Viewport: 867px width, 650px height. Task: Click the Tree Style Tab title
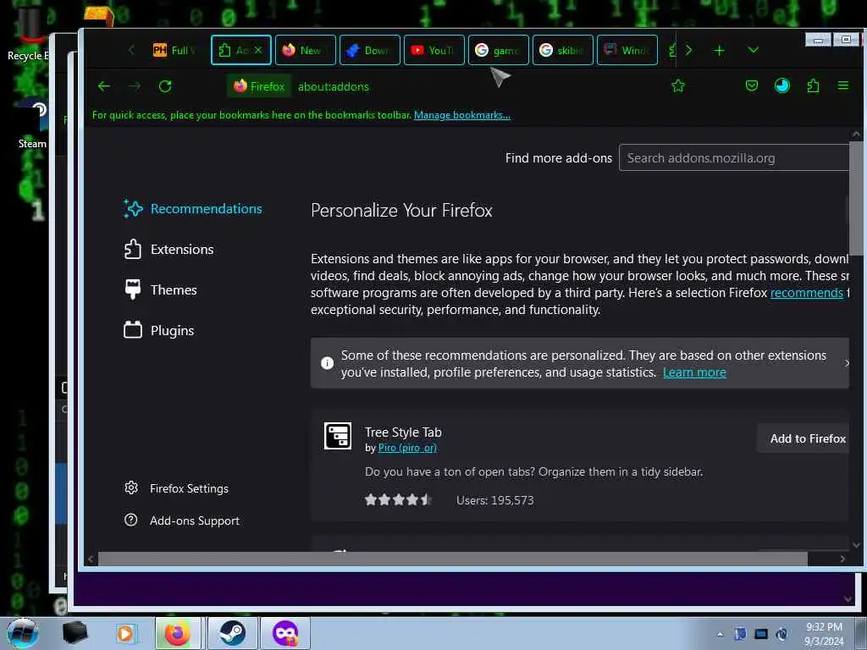pyautogui.click(x=403, y=432)
